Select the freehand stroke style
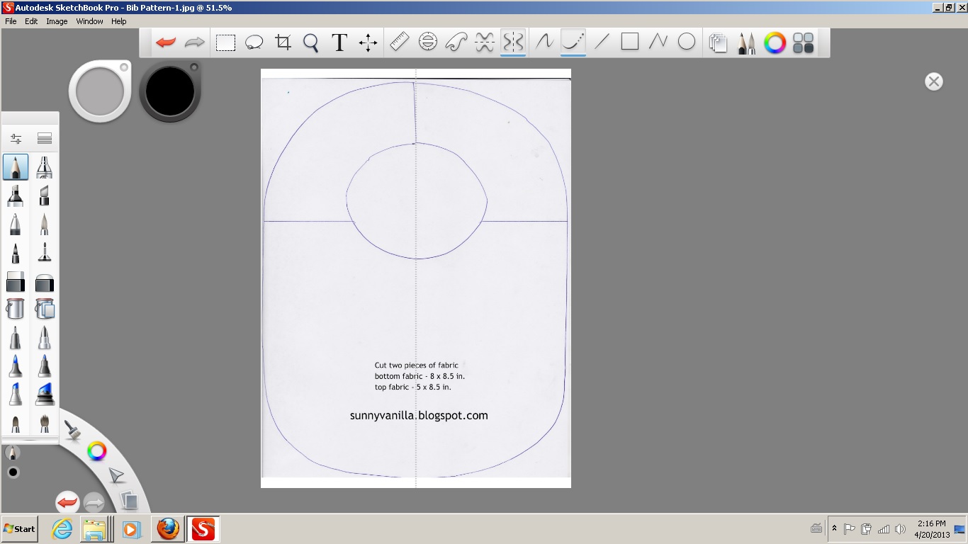Viewport: 968px width, 544px height. pos(544,42)
